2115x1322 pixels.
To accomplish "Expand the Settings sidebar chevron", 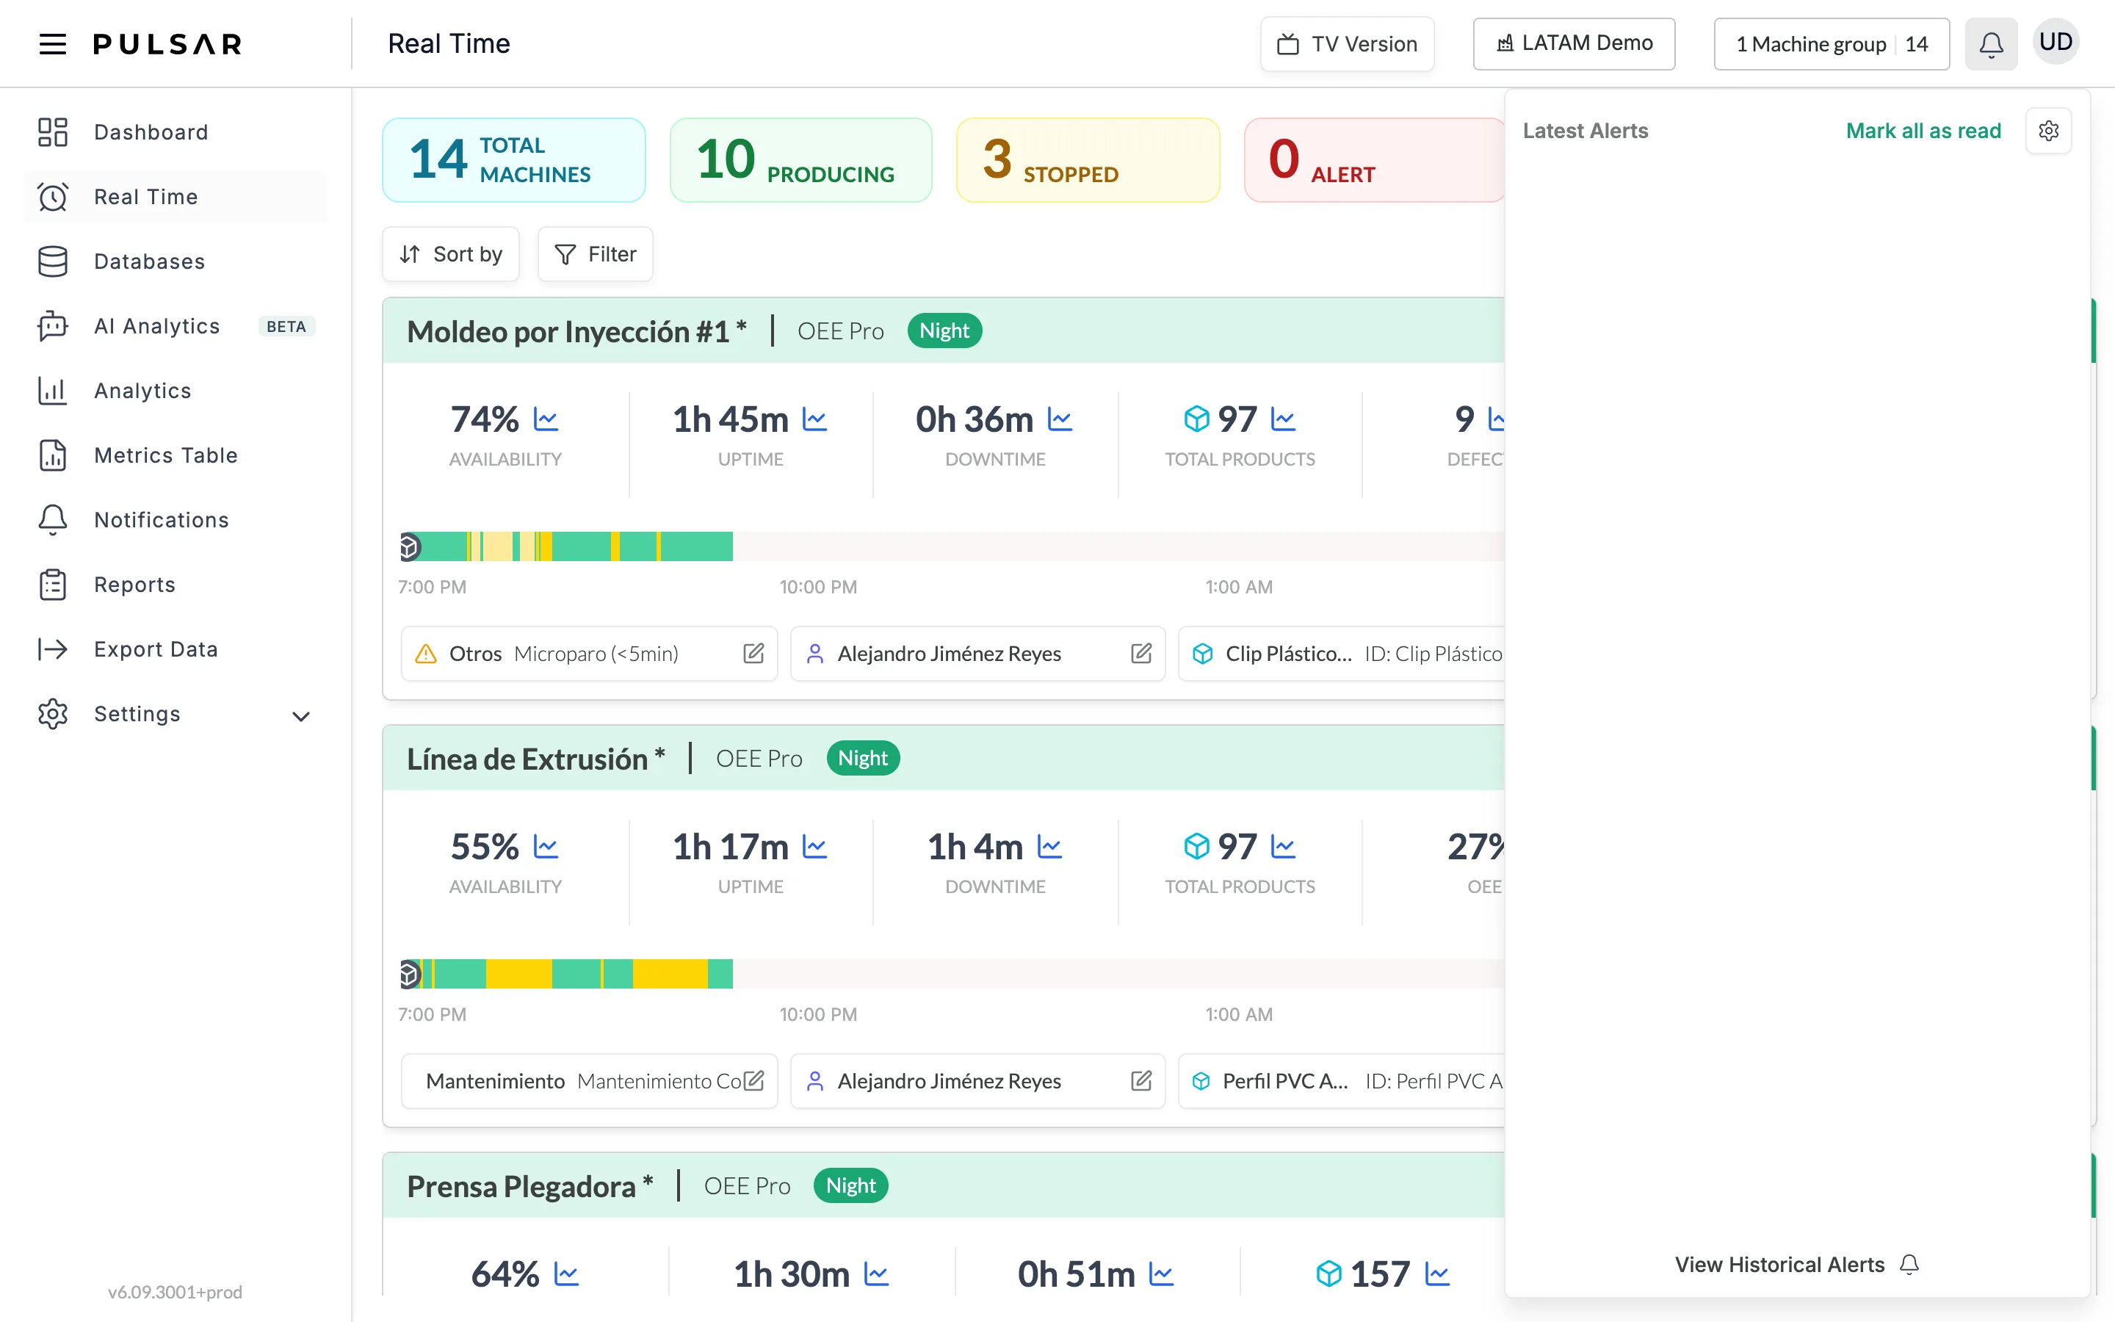I will click(x=300, y=716).
